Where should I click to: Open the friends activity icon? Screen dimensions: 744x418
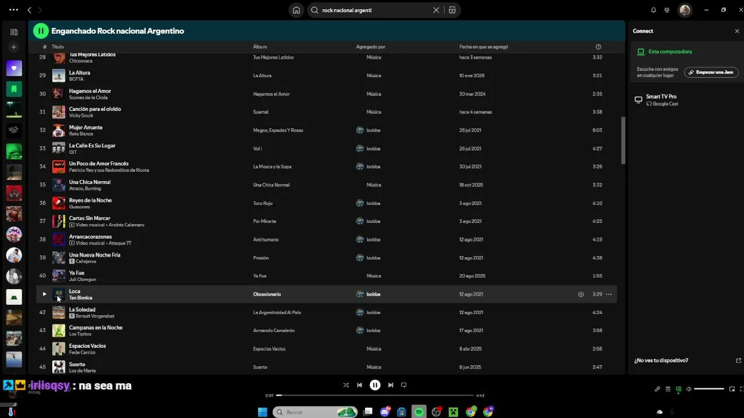[667, 10]
